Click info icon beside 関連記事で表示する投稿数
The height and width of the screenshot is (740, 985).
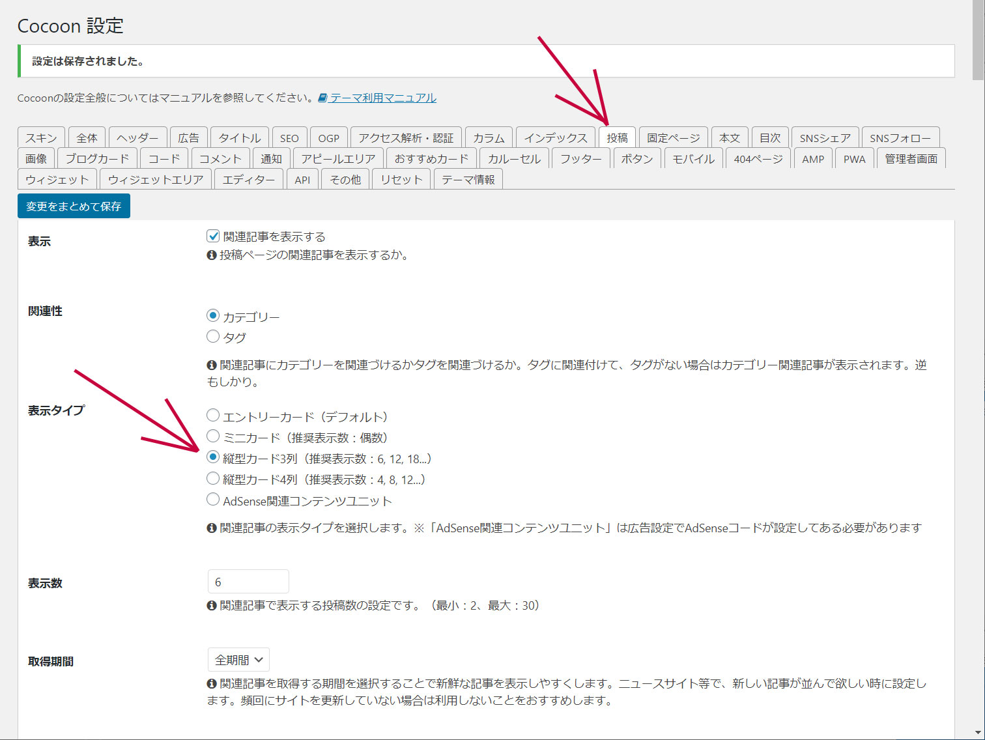point(212,606)
